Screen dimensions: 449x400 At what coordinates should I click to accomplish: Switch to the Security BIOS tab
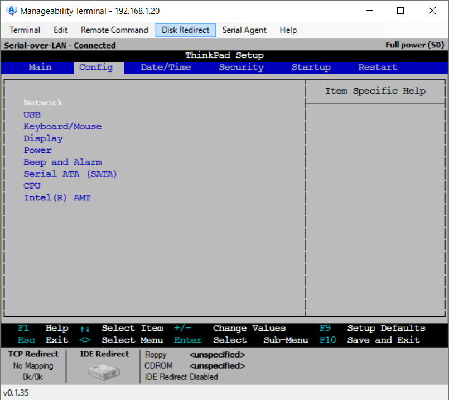tap(241, 68)
